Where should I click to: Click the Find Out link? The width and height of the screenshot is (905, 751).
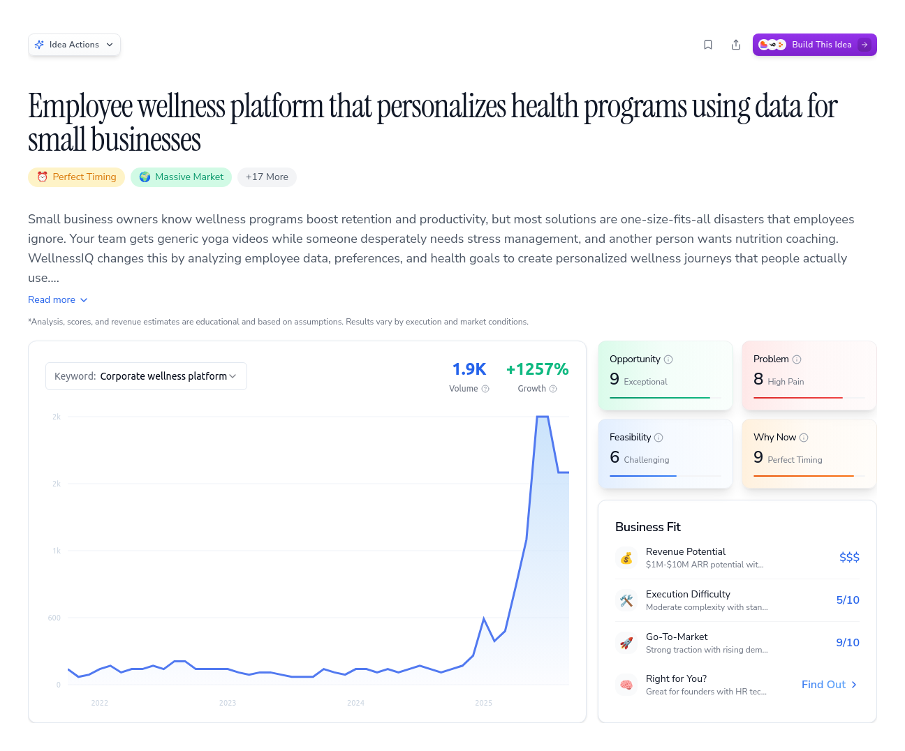tap(829, 685)
